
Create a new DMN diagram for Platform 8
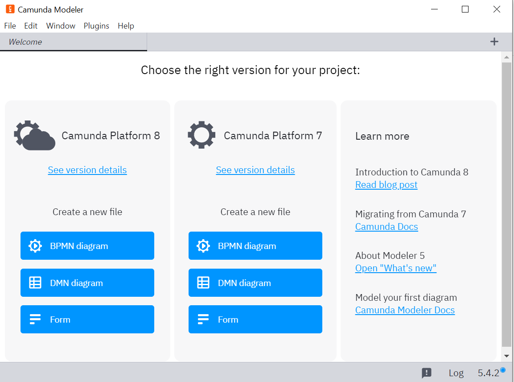87,282
